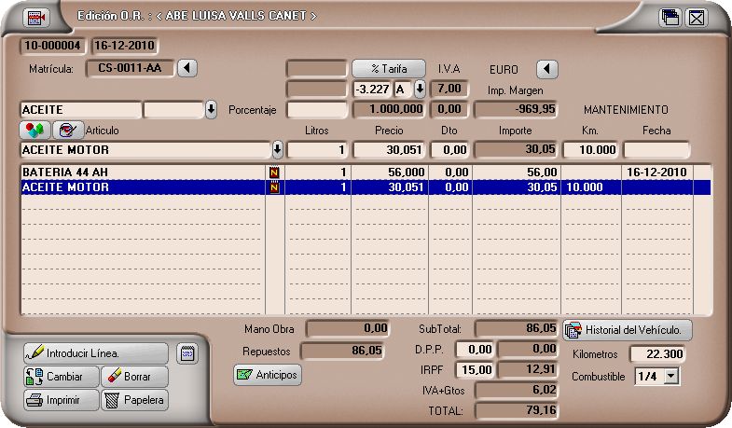Click the N marker on BATERIA 44 AH row
Viewport: 732px width, 428px height.
[x=274, y=173]
